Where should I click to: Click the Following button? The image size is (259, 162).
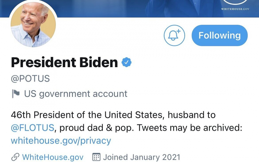pyautogui.click(x=219, y=35)
